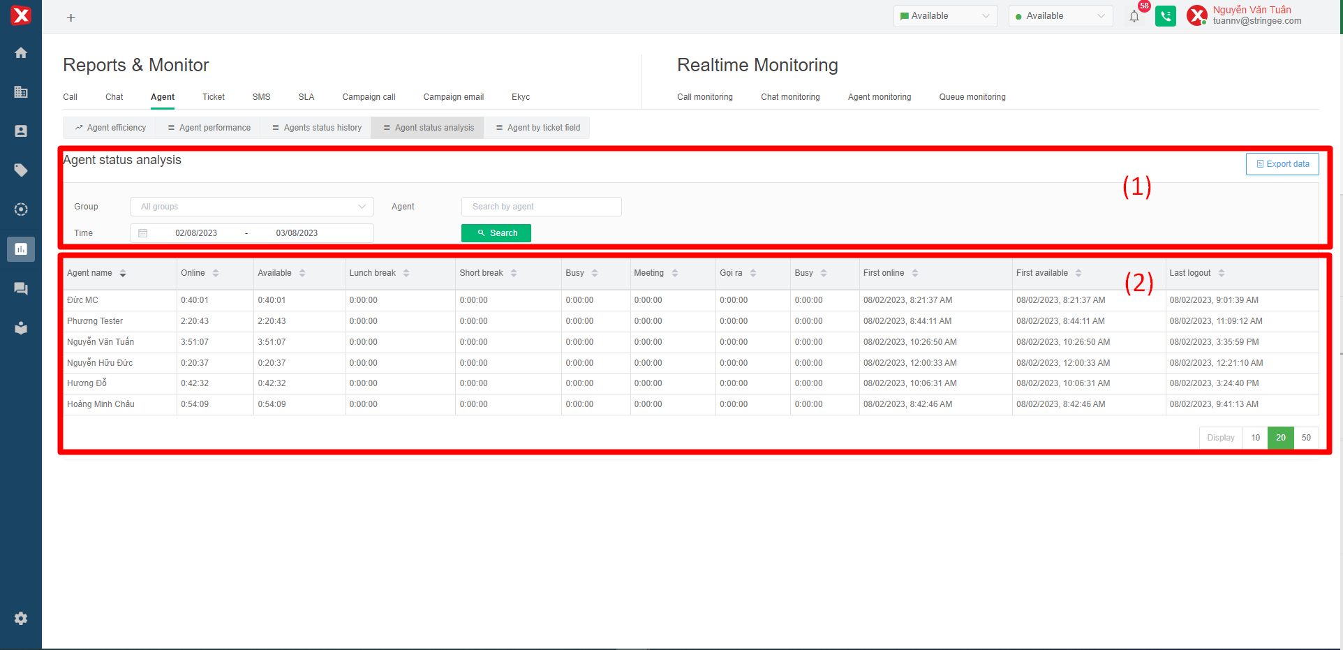This screenshot has height=650, width=1343.
Task: Click the green phone call icon
Action: tap(1165, 16)
